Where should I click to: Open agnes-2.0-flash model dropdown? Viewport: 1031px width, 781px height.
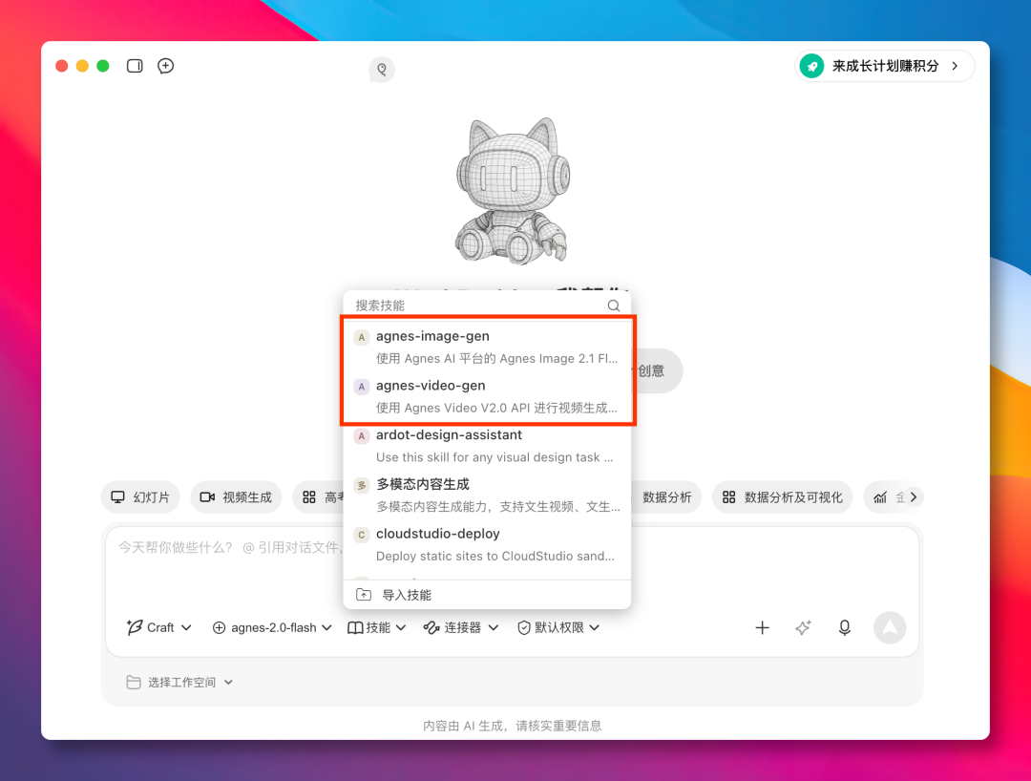click(x=271, y=628)
